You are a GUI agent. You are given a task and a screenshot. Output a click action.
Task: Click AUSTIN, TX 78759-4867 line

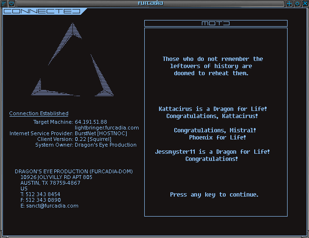click(50, 183)
